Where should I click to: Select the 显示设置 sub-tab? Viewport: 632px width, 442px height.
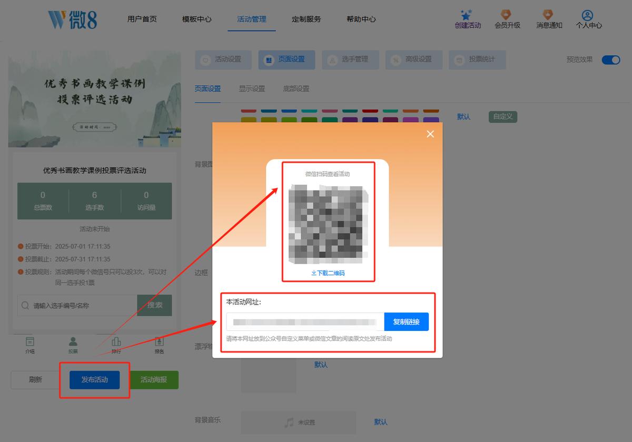(252, 89)
